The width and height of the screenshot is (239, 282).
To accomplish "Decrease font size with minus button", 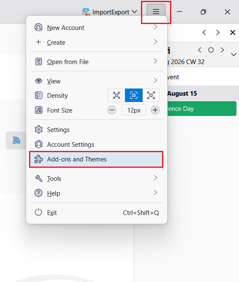I will (x=112, y=110).
